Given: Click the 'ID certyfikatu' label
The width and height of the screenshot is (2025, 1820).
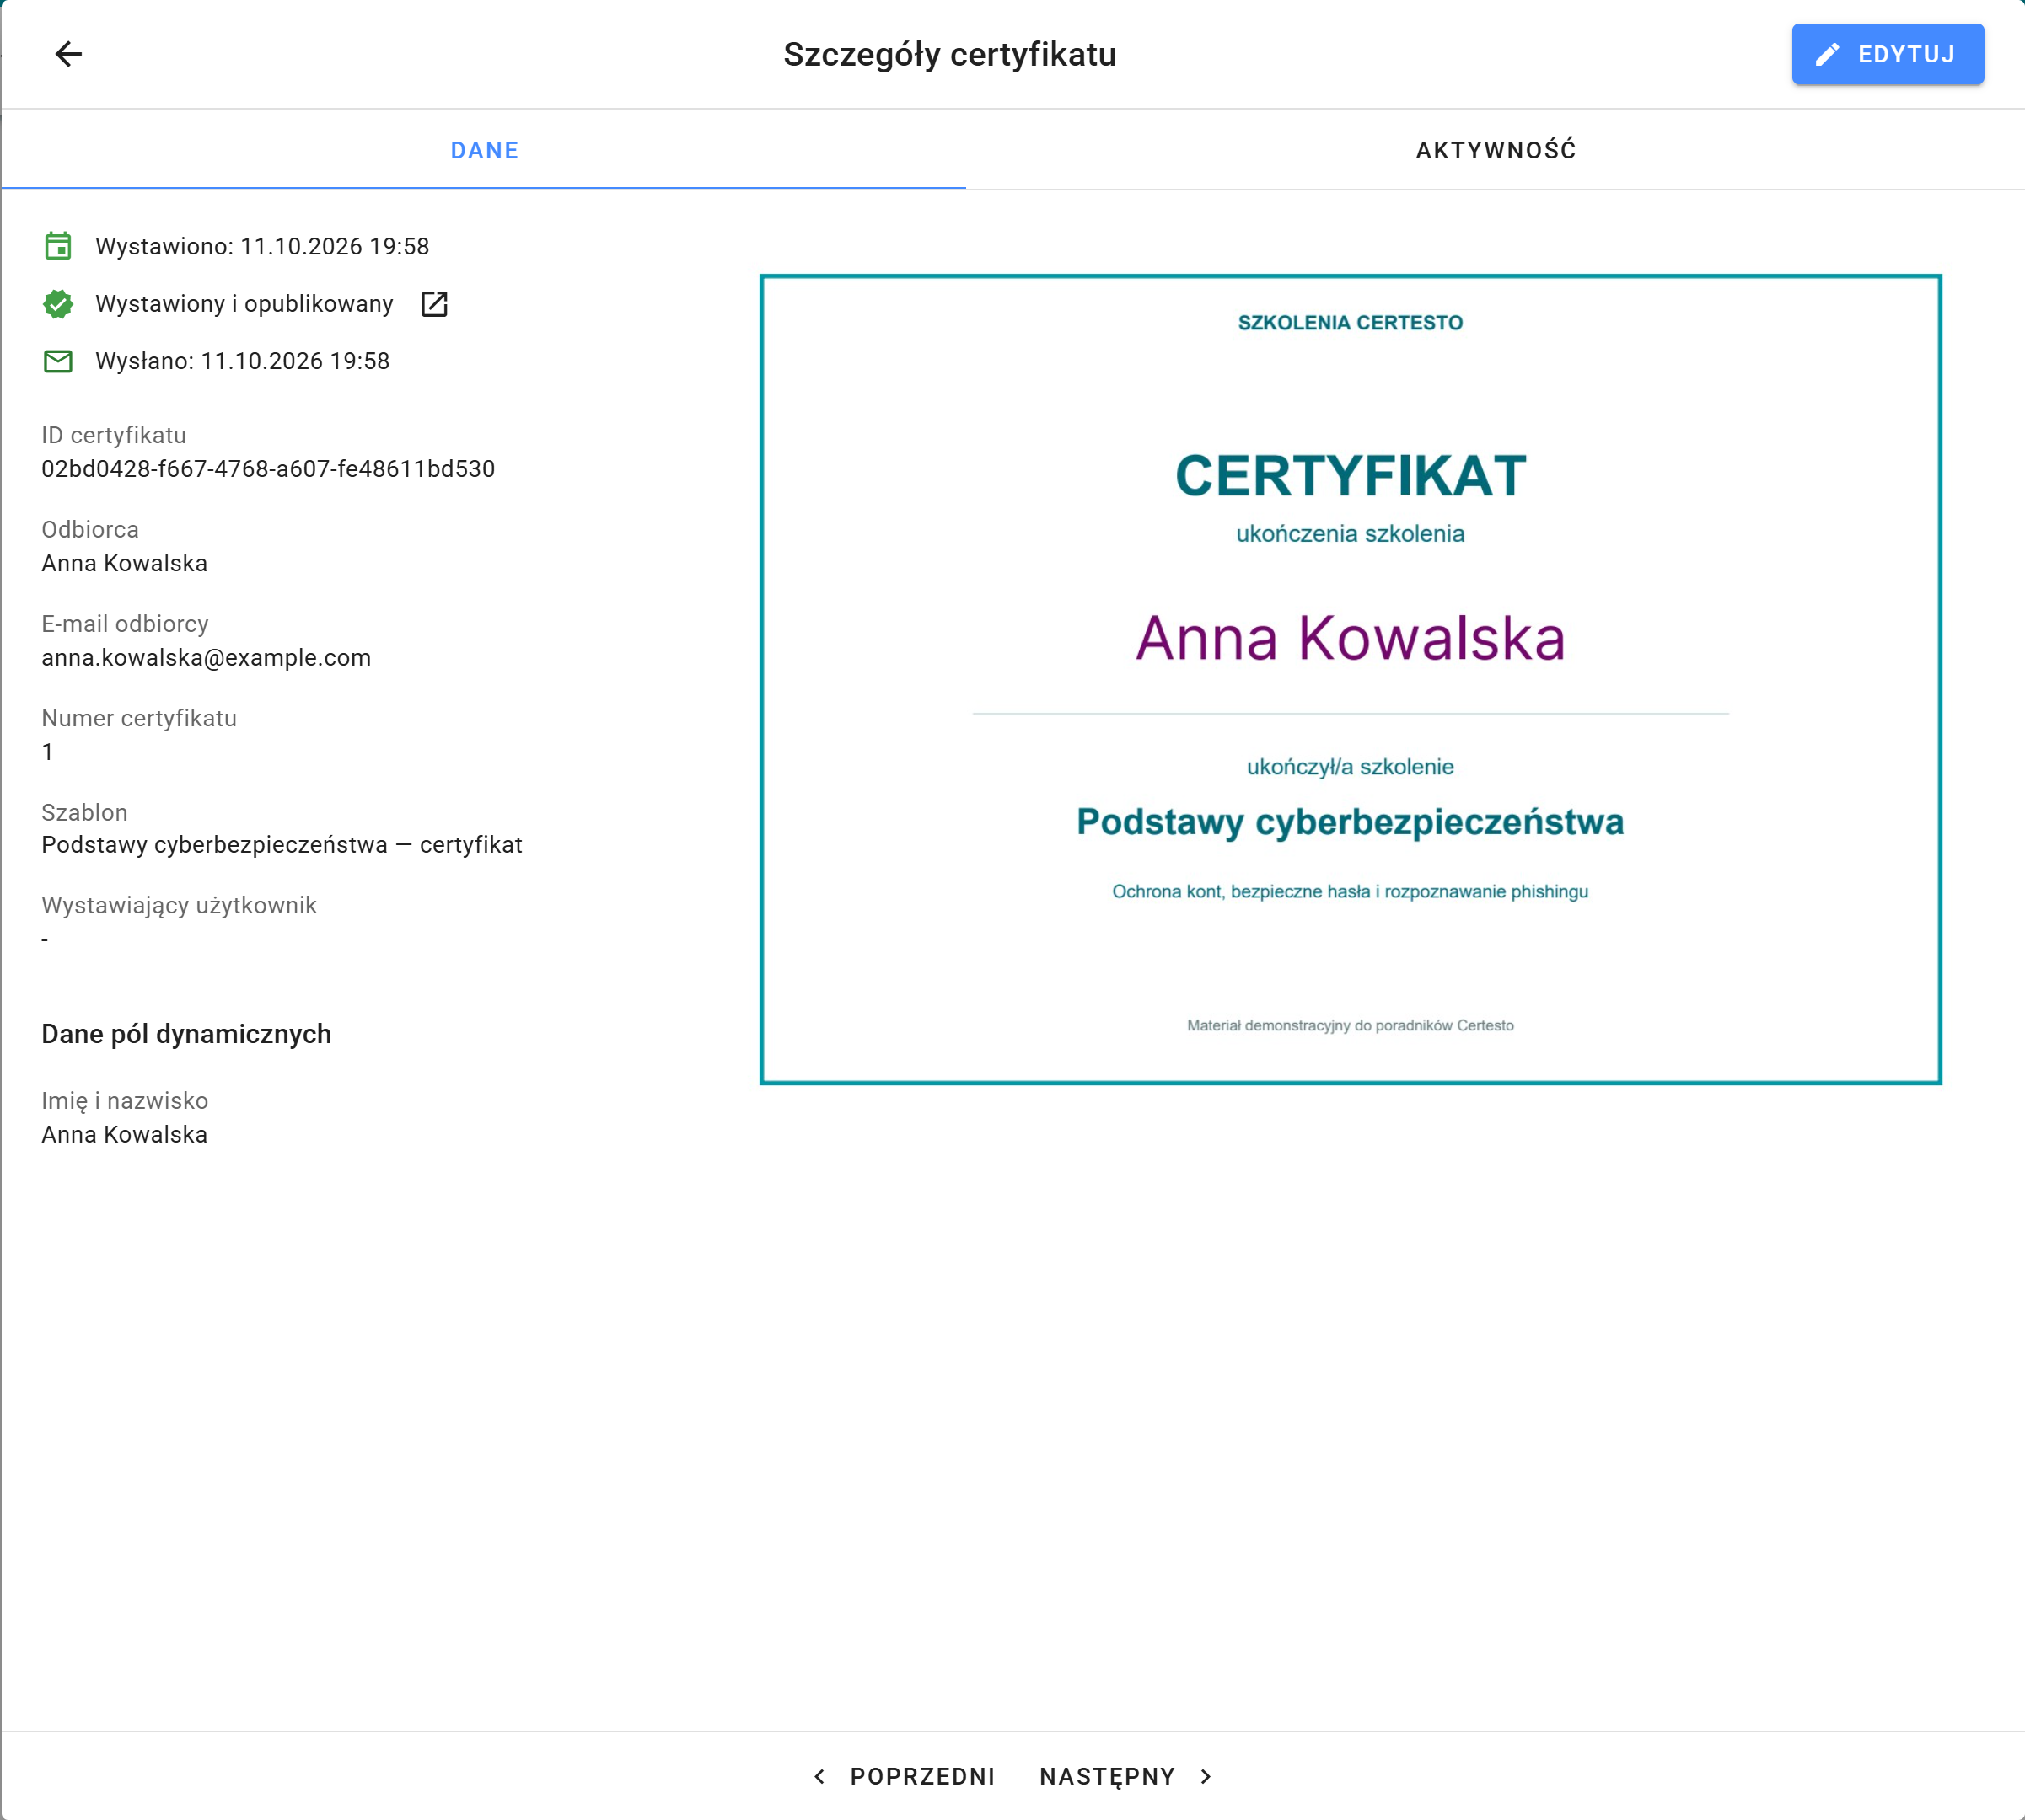Looking at the screenshot, I should tap(114, 435).
